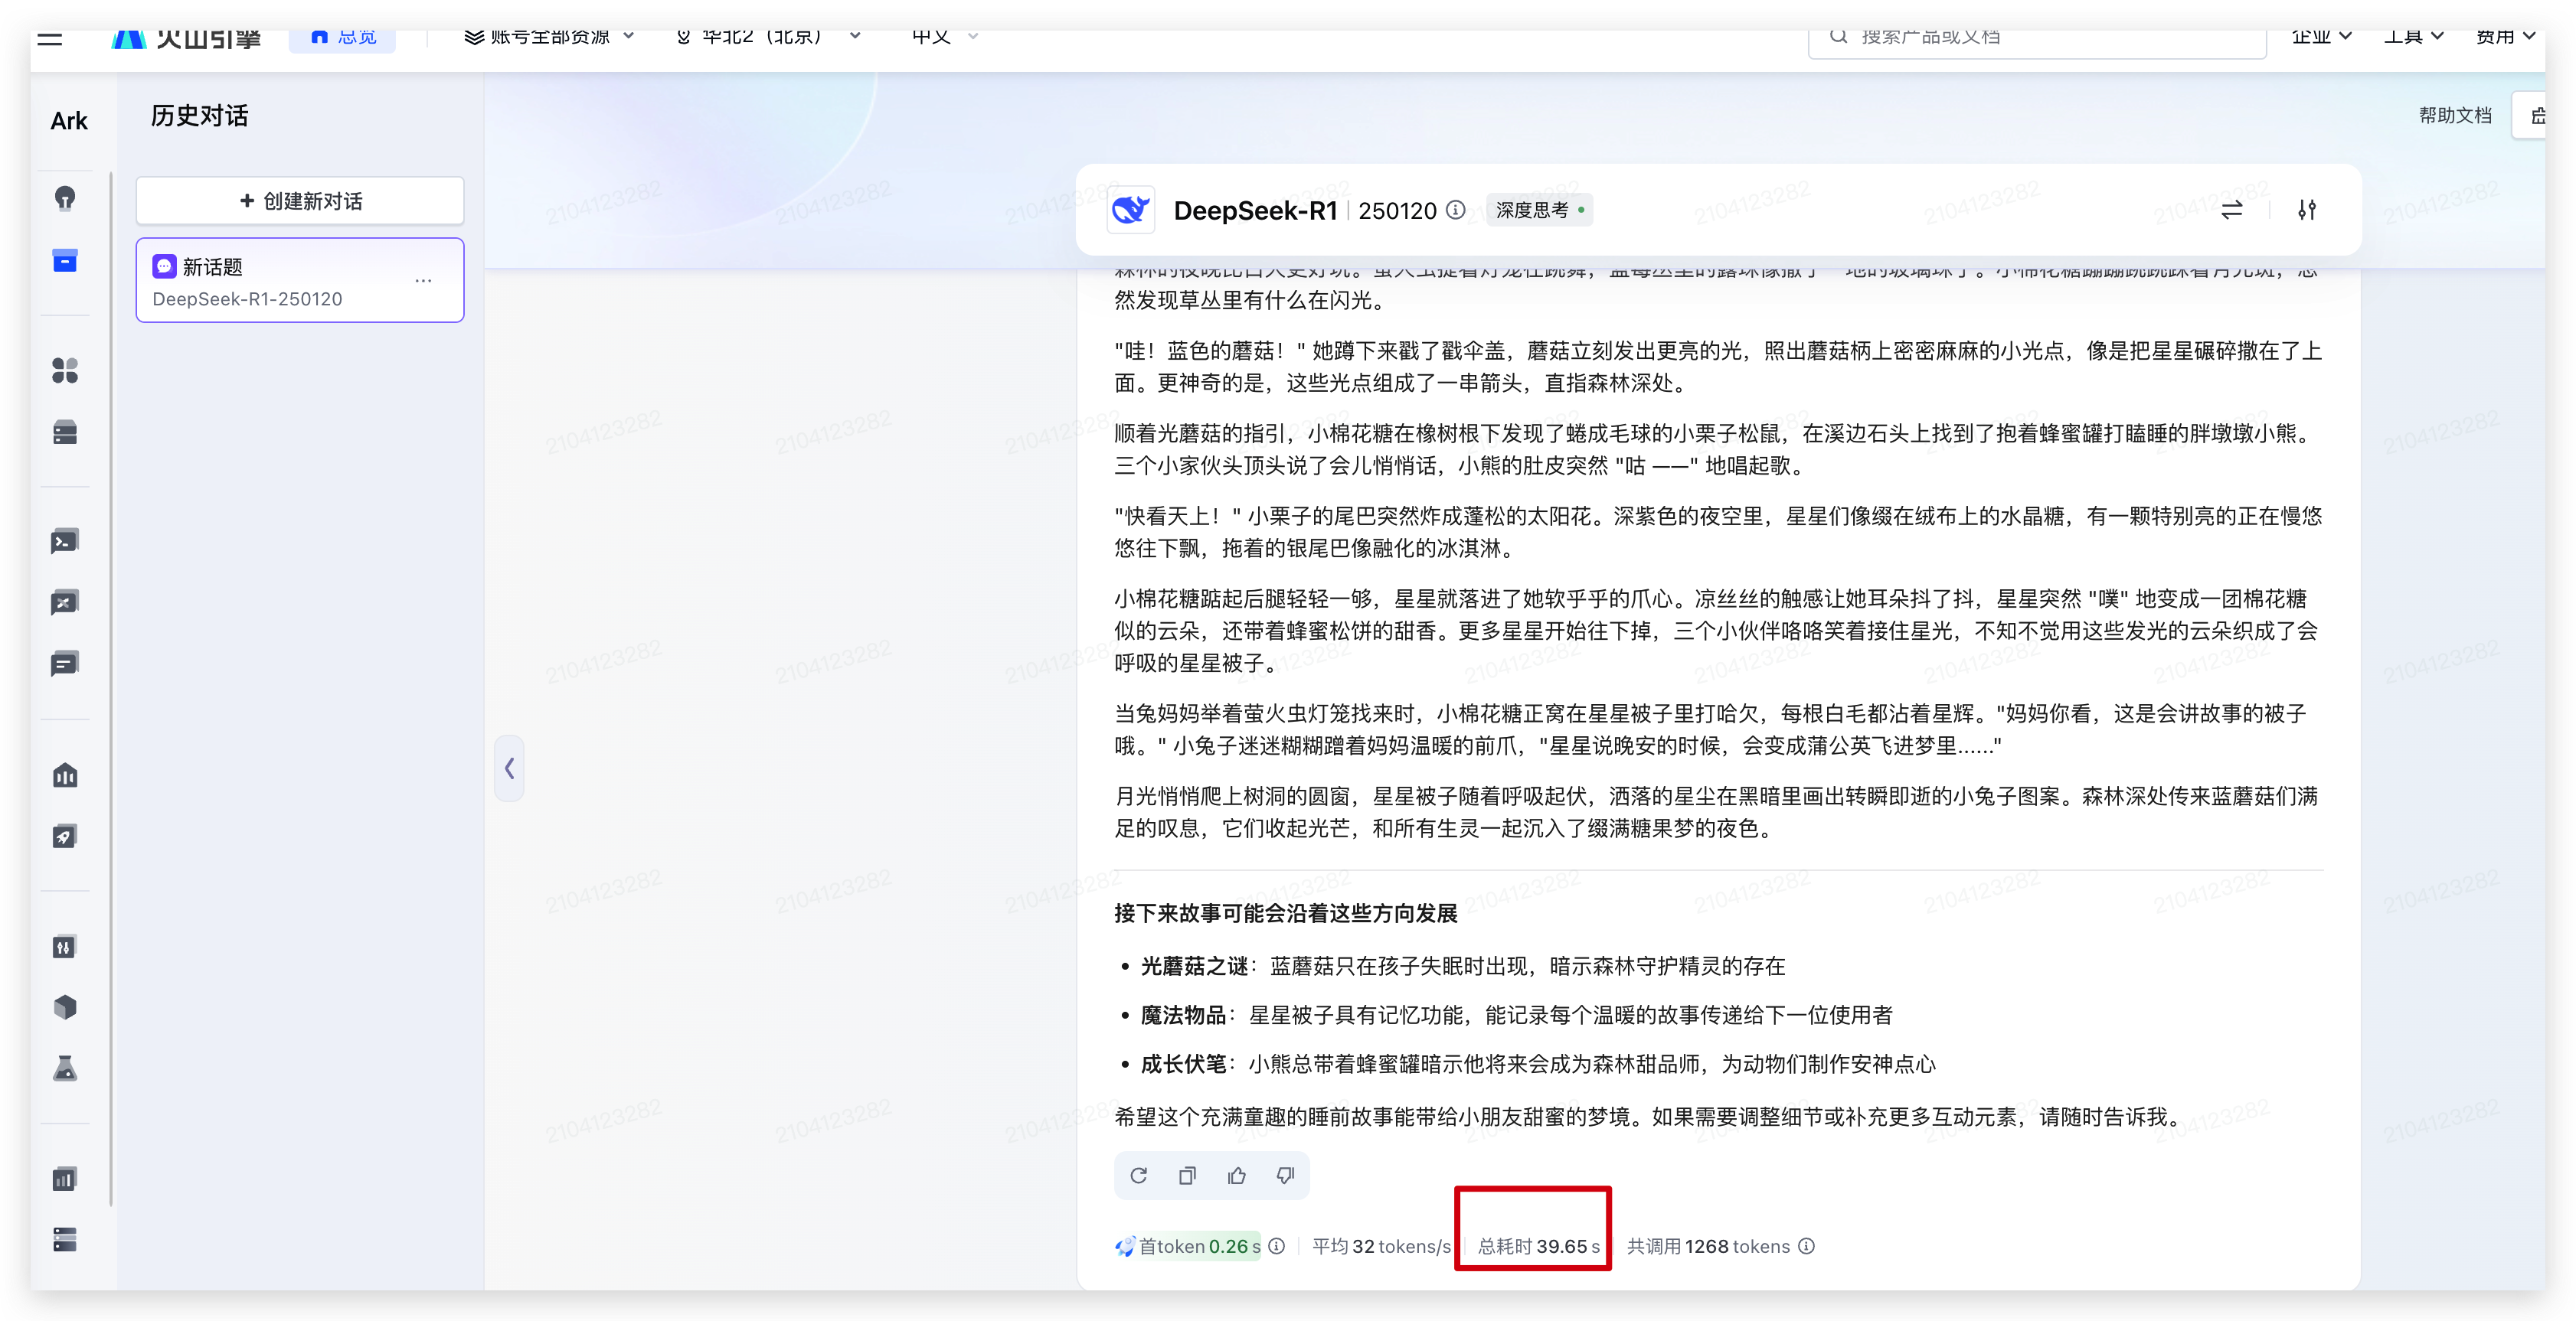Collapse the history panel with chevron

point(509,768)
